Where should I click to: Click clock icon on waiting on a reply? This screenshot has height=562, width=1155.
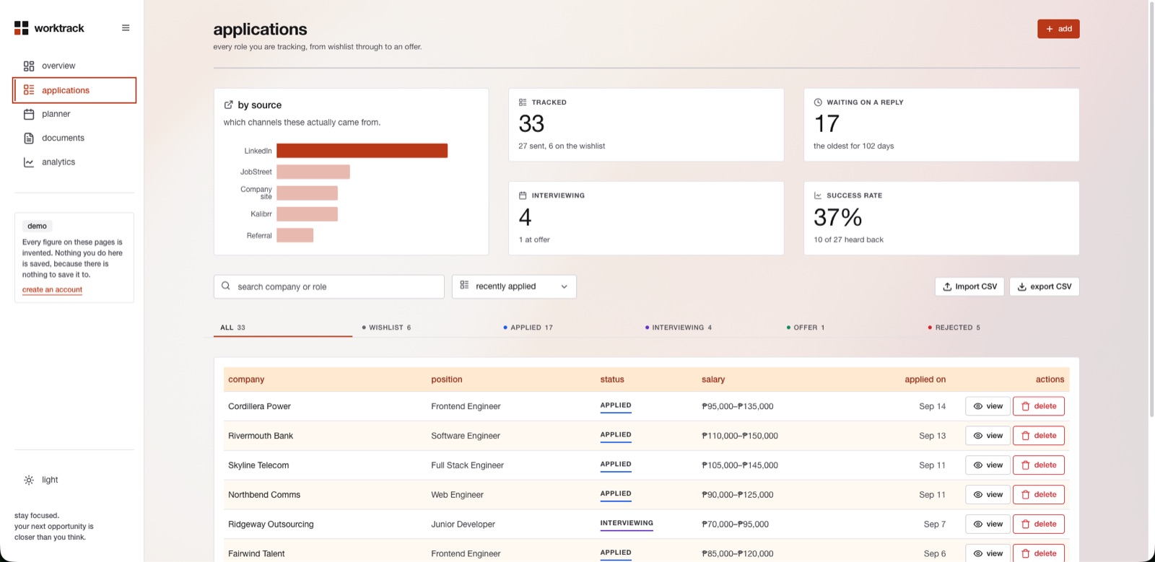click(818, 102)
